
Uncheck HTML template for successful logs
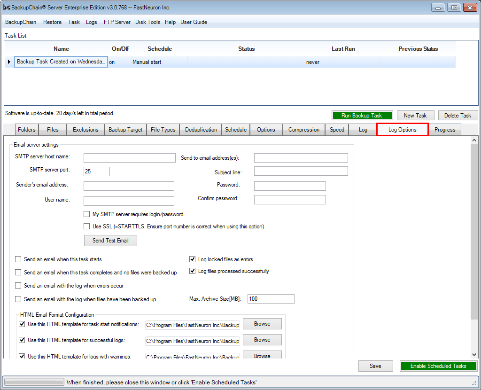click(22, 340)
